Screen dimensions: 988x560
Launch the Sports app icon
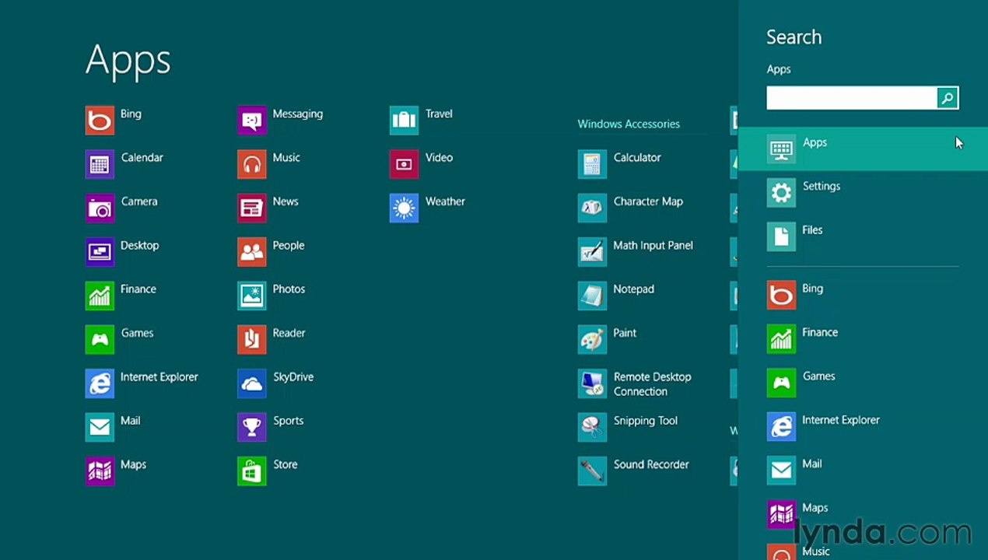point(252,427)
